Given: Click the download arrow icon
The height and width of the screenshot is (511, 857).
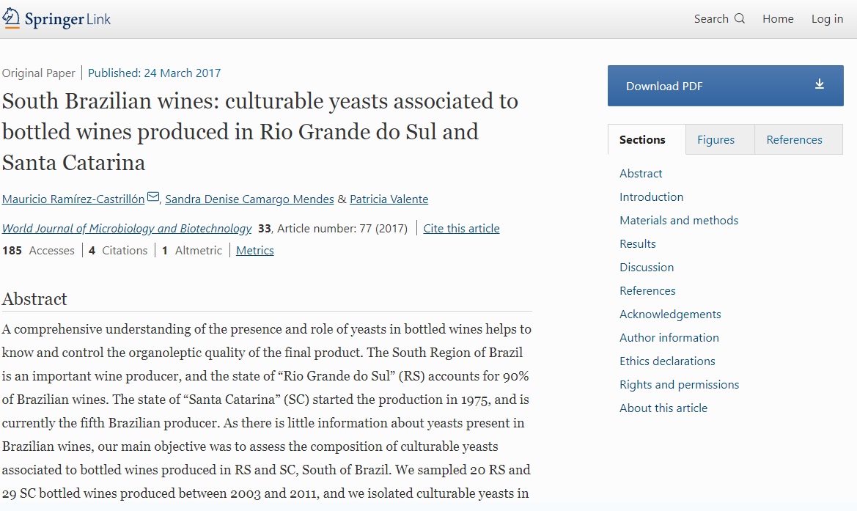Looking at the screenshot, I should coord(820,84).
